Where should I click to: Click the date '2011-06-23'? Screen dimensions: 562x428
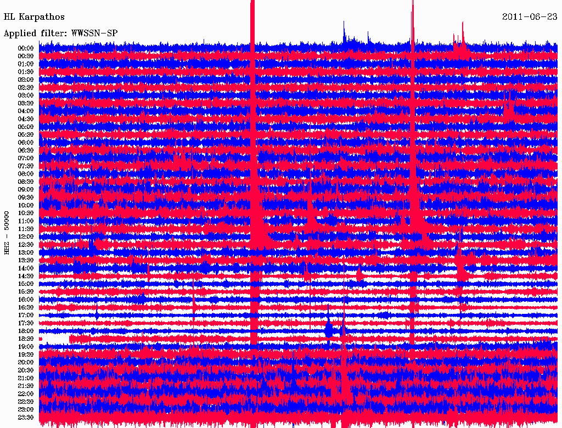530,17
